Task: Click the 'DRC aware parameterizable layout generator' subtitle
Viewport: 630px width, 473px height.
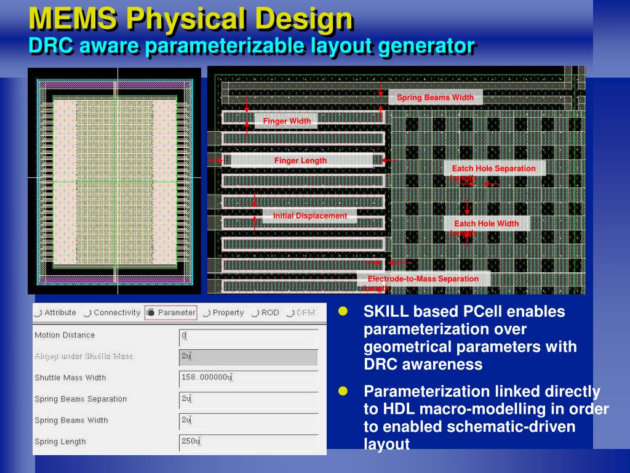Action: (x=252, y=46)
